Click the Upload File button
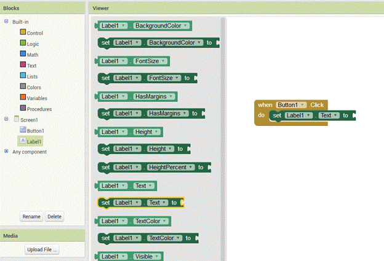 click(42, 249)
